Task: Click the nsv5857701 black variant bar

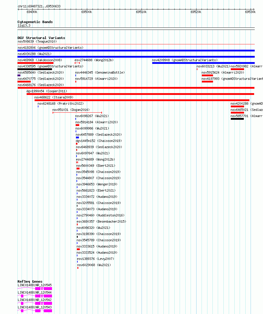Action: (x=237, y=119)
